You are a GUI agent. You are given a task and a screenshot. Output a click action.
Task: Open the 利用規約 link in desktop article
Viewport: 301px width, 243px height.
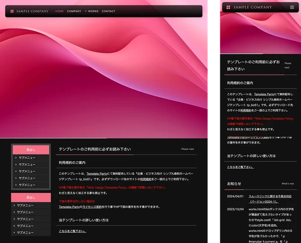point(145,179)
